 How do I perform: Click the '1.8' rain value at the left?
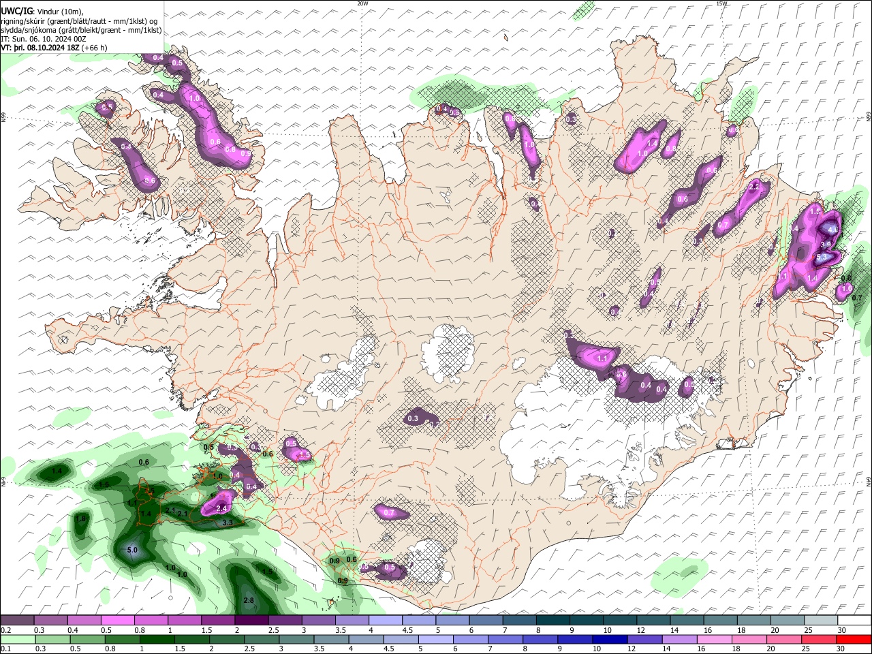80,519
